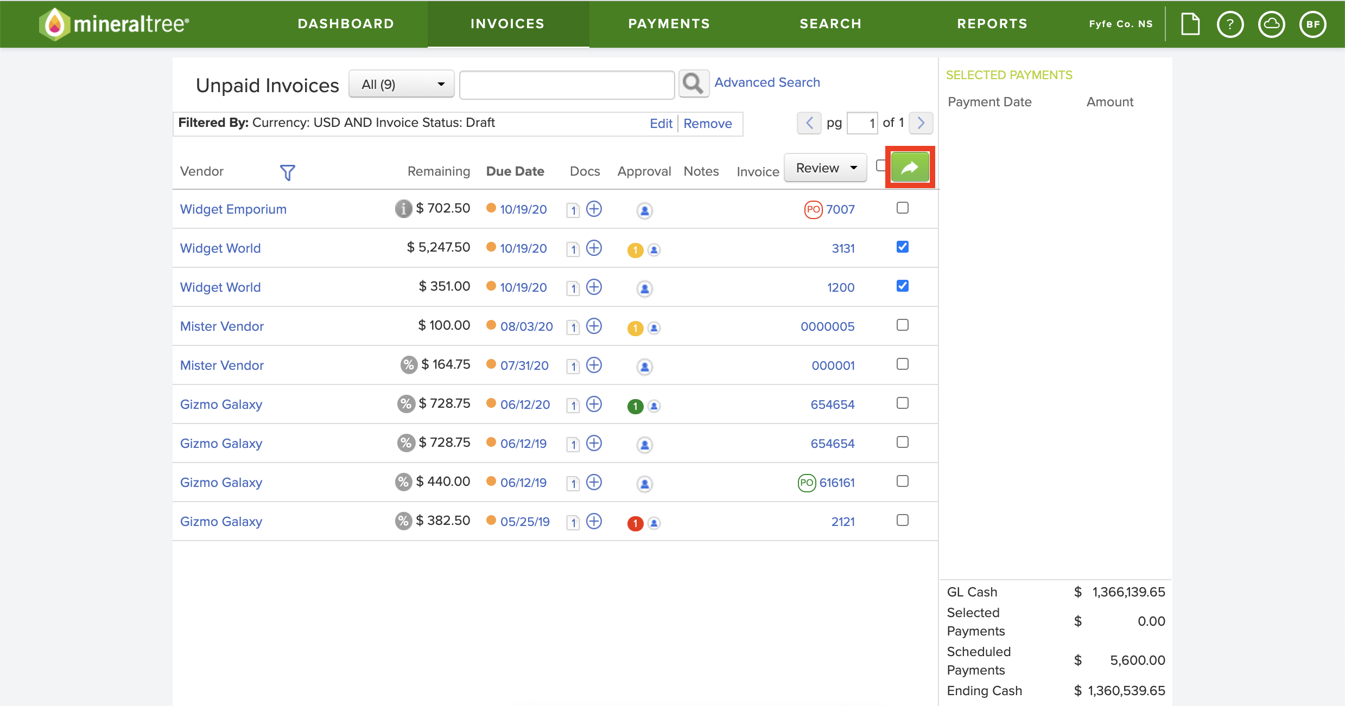Screen dimensions: 1345x706
Task: Click the magnifier search button
Action: pyautogui.click(x=694, y=84)
